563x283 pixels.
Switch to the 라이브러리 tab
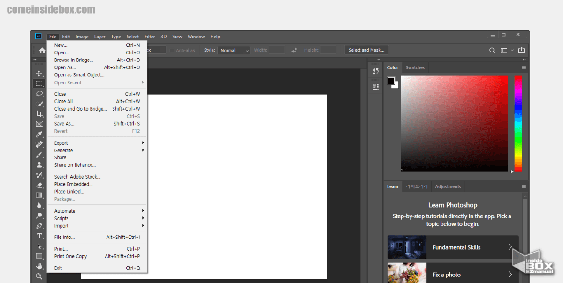pos(417,186)
